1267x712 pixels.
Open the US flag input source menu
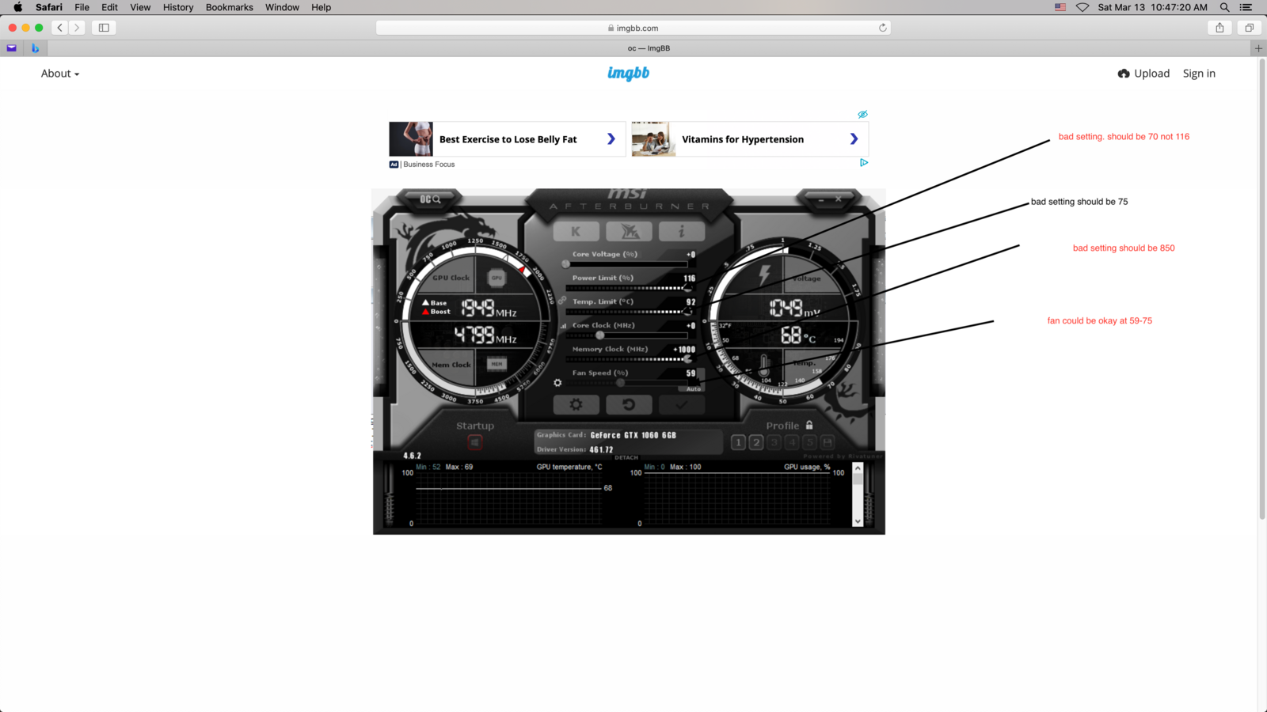(x=1060, y=7)
